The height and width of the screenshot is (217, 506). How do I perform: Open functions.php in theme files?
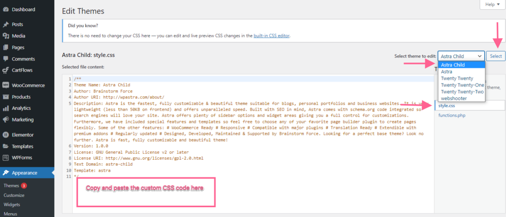pyautogui.click(x=452, y=115)
